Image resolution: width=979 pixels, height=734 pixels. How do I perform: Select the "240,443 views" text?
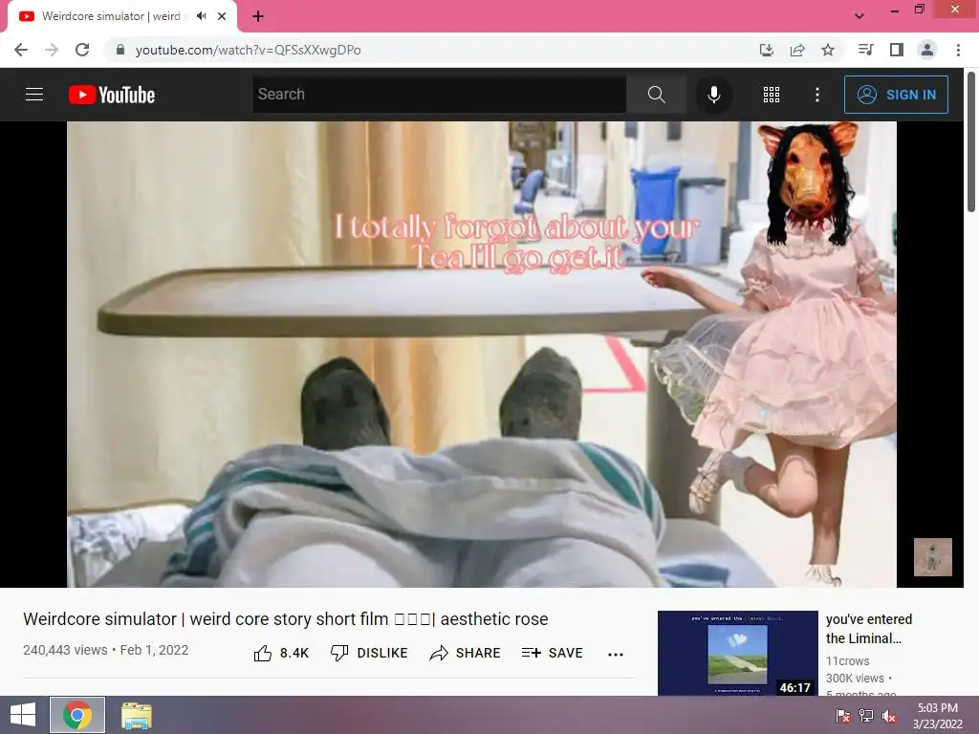coord(65,650)
